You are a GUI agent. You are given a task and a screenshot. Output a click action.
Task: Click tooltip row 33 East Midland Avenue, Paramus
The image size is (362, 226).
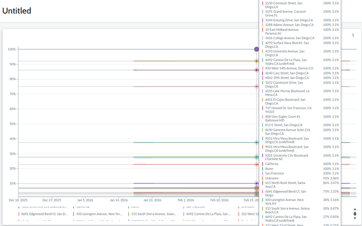(301, 31)
